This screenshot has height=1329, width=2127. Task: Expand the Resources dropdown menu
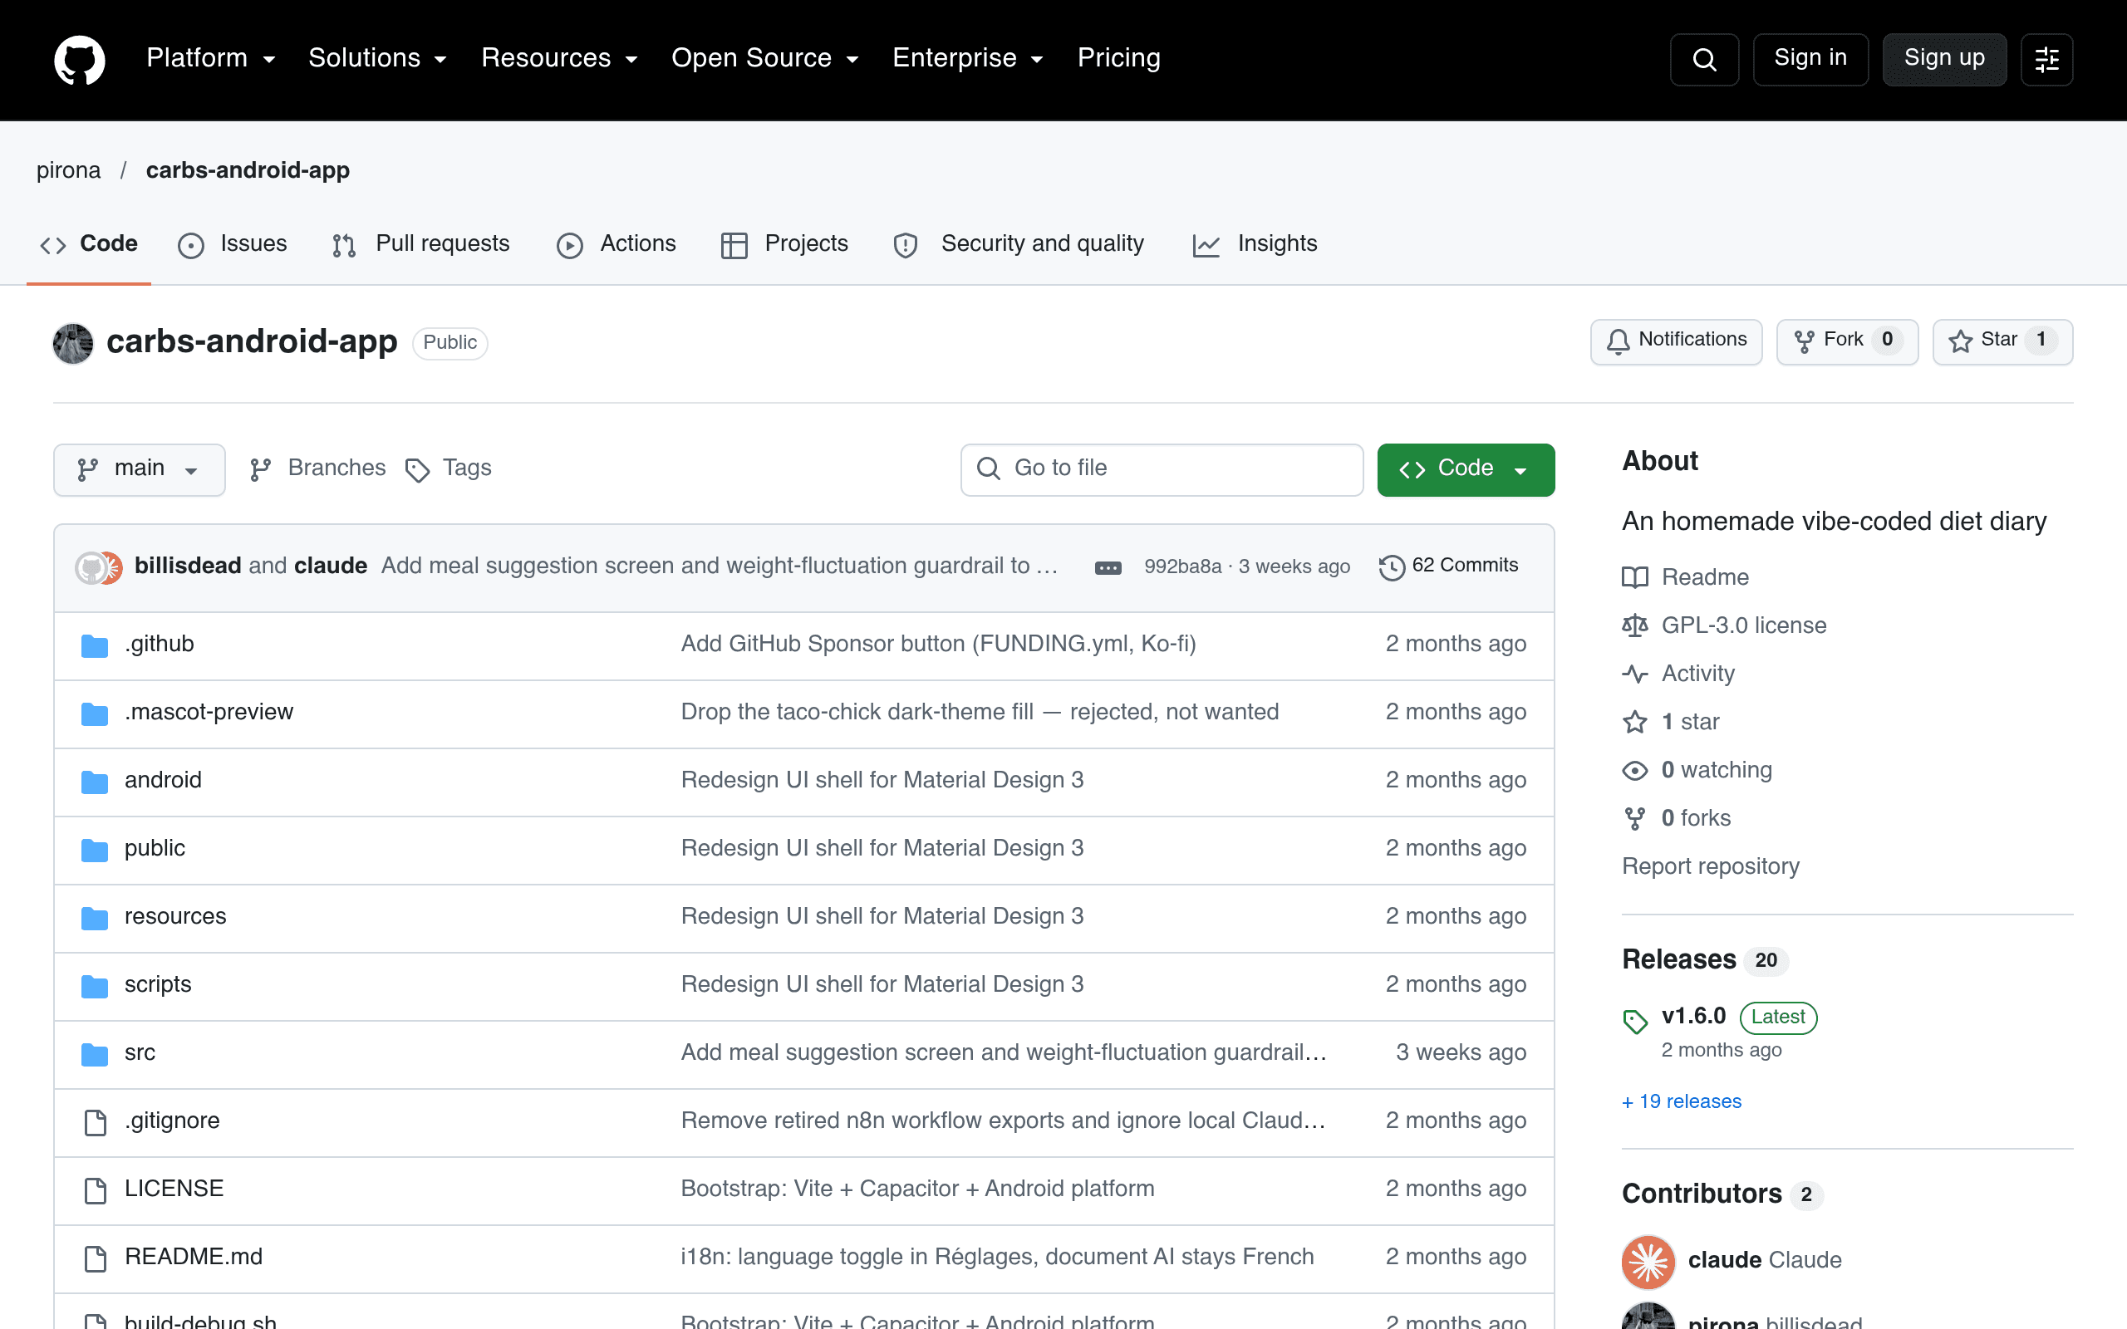click(x=560, y=58)
